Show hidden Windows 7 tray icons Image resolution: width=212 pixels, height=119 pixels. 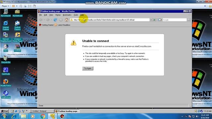coord(182,116)
